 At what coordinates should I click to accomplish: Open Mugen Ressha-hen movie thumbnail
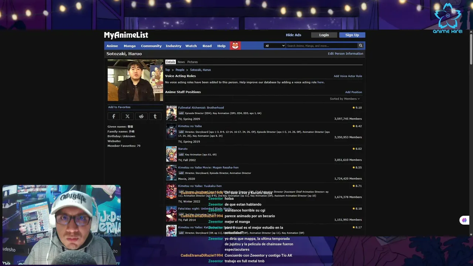click(x=171, y=173)
